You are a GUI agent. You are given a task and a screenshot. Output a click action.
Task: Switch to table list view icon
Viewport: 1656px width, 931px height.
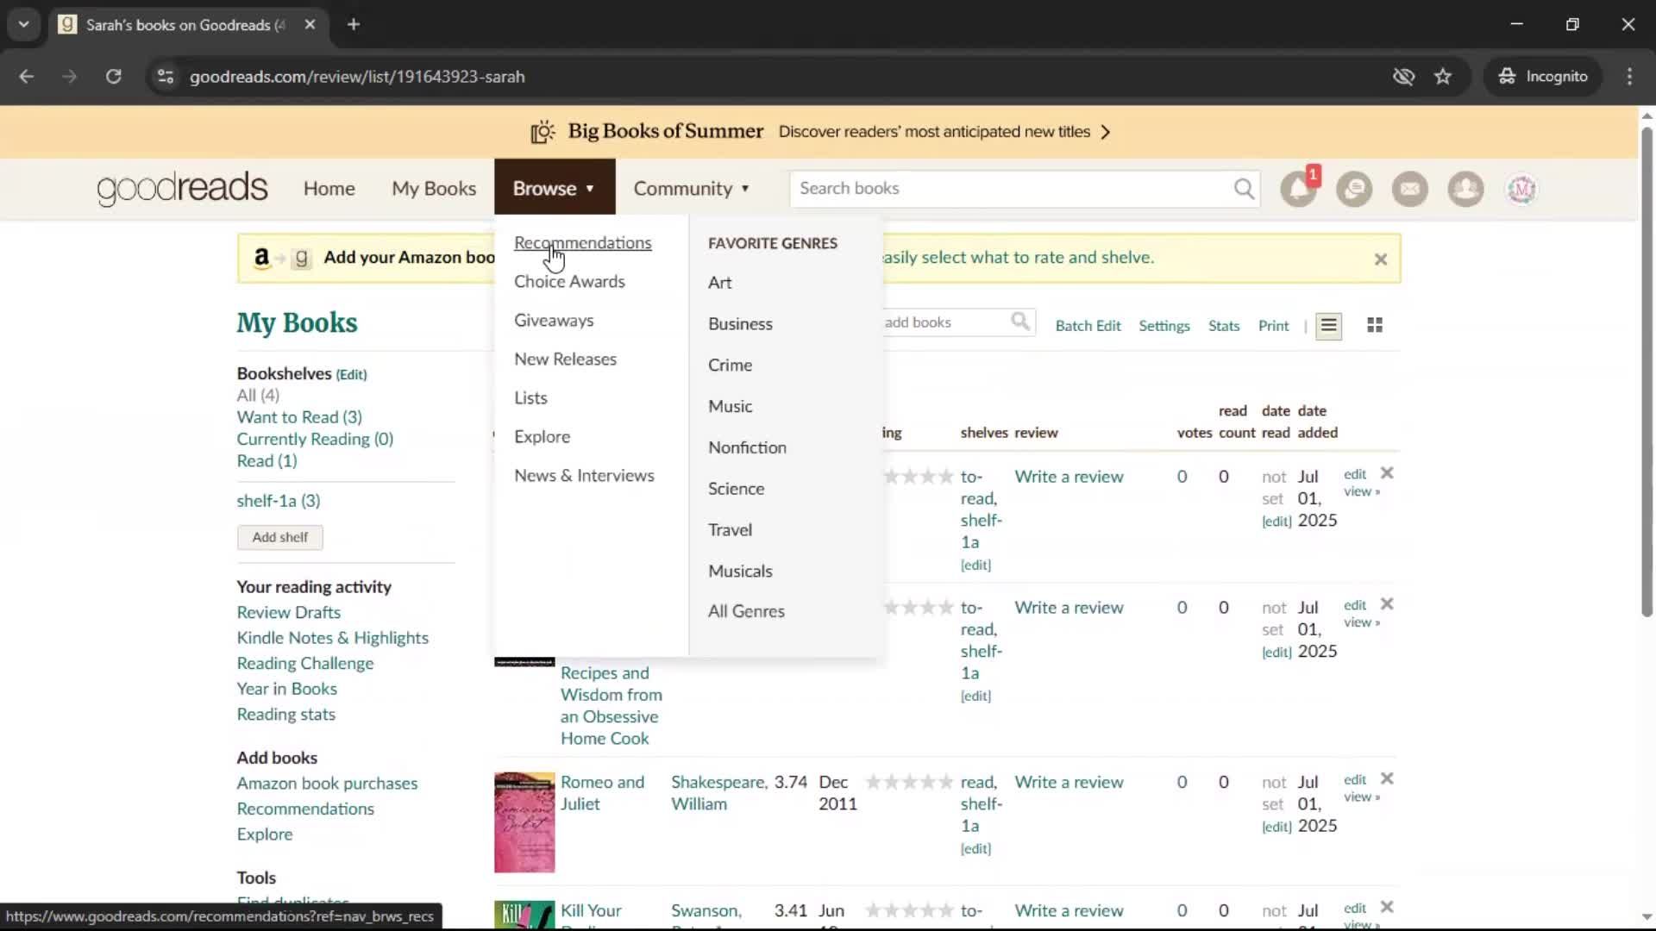pos(1328,326)
